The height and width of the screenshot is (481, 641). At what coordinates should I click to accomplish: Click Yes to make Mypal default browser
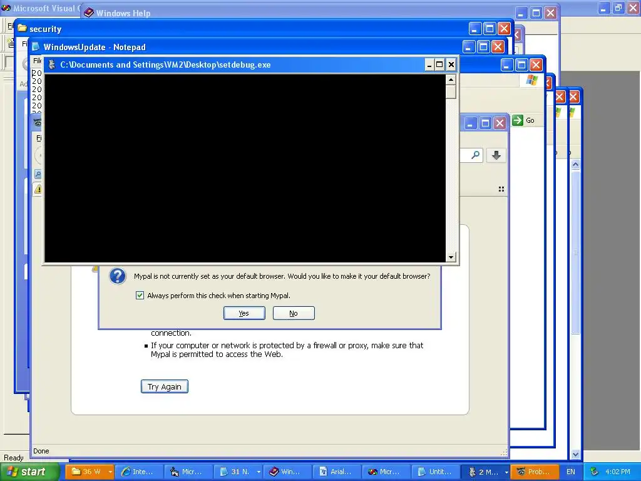(244, 313)
